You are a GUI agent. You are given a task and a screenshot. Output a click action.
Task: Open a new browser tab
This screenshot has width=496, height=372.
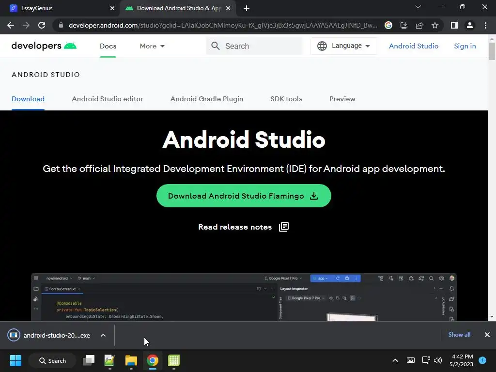(x=247, y=8)
